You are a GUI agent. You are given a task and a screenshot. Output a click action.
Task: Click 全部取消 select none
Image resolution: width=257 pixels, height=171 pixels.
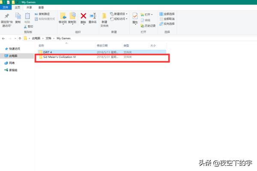167,19
